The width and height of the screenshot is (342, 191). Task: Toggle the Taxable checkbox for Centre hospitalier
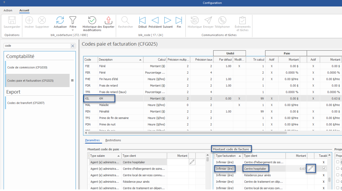click(324, 168)
